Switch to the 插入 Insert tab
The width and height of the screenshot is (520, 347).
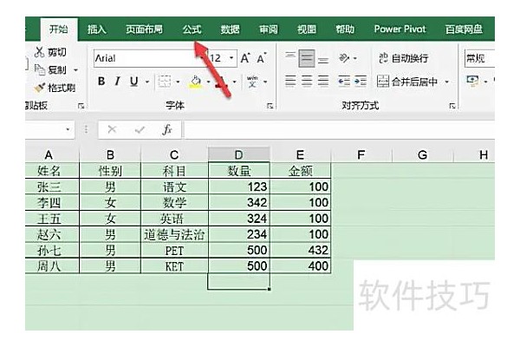coord(97,29)
